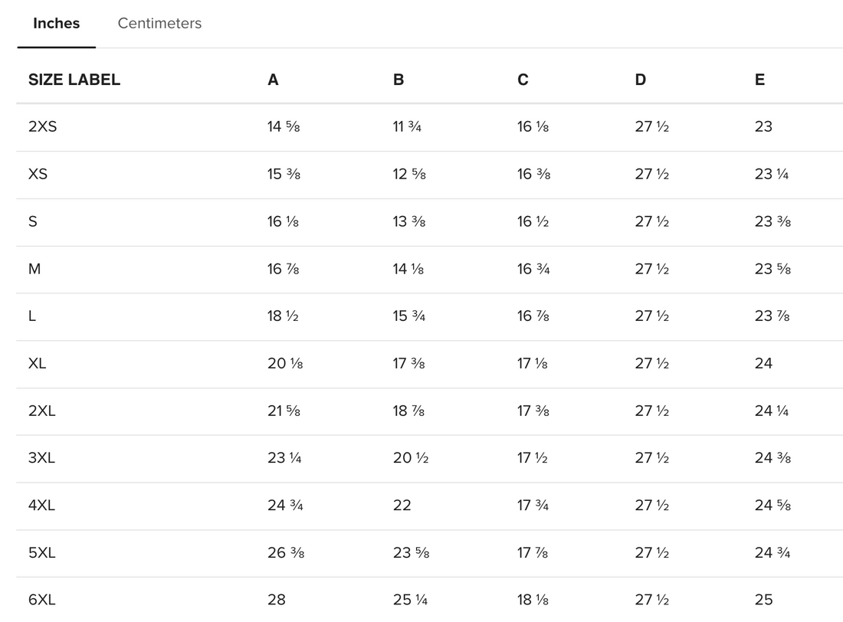843x622 pixels.
Task: Select the 6XL size label
Action: click(41, 600)
